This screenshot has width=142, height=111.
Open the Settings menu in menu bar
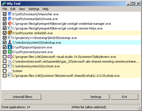click(34, 9)
